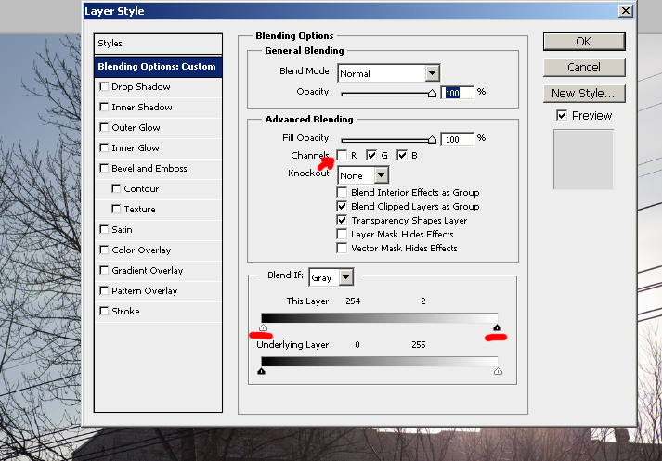Disable the G channel checkbox

371,155
